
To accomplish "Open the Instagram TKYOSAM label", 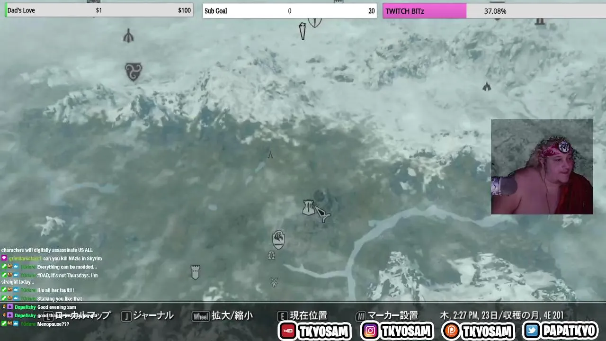I will pos(406,331).
